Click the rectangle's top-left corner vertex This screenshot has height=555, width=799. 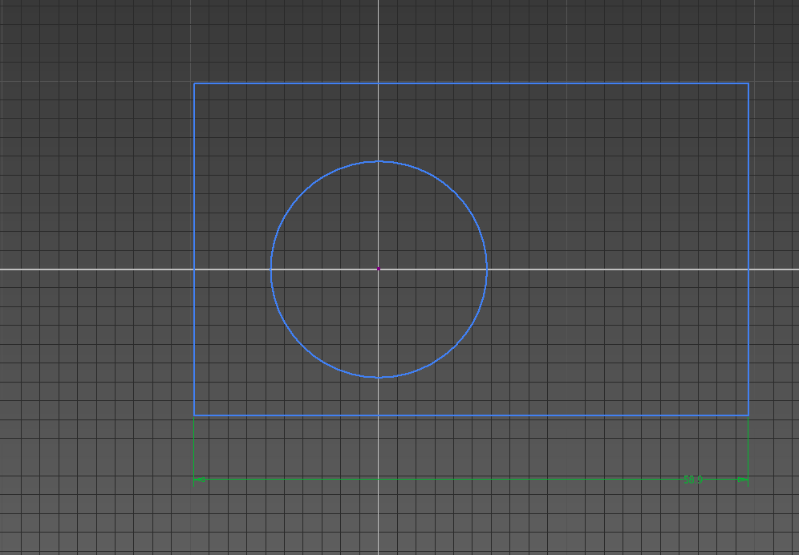click(x=194, y=83)
